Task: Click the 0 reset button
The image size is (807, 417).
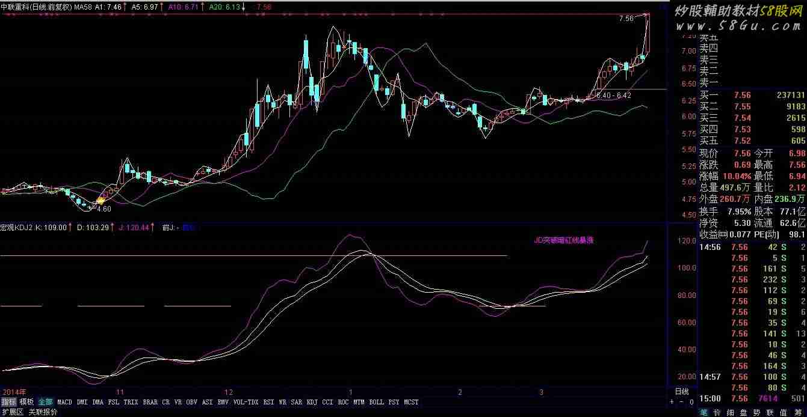Action: 691,402
